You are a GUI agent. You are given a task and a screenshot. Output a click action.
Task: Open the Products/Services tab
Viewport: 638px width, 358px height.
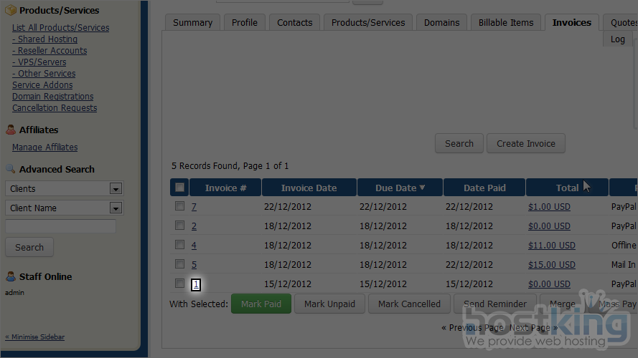[368, 22]
